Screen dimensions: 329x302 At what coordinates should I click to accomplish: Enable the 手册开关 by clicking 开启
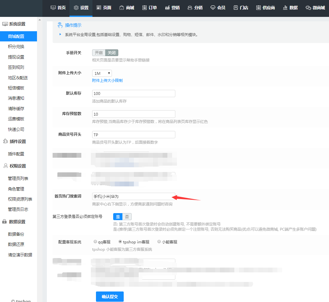tap(98, 53)
